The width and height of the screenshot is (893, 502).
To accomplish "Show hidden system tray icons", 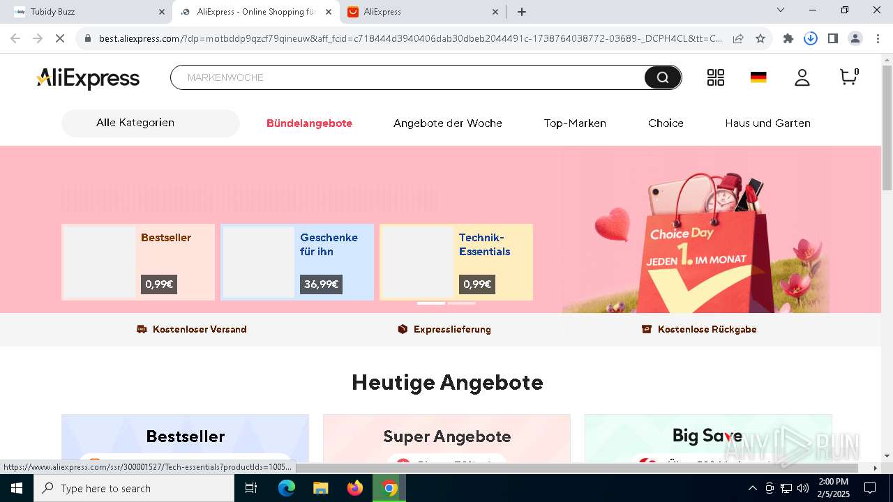I will click(x=752, y=488).
